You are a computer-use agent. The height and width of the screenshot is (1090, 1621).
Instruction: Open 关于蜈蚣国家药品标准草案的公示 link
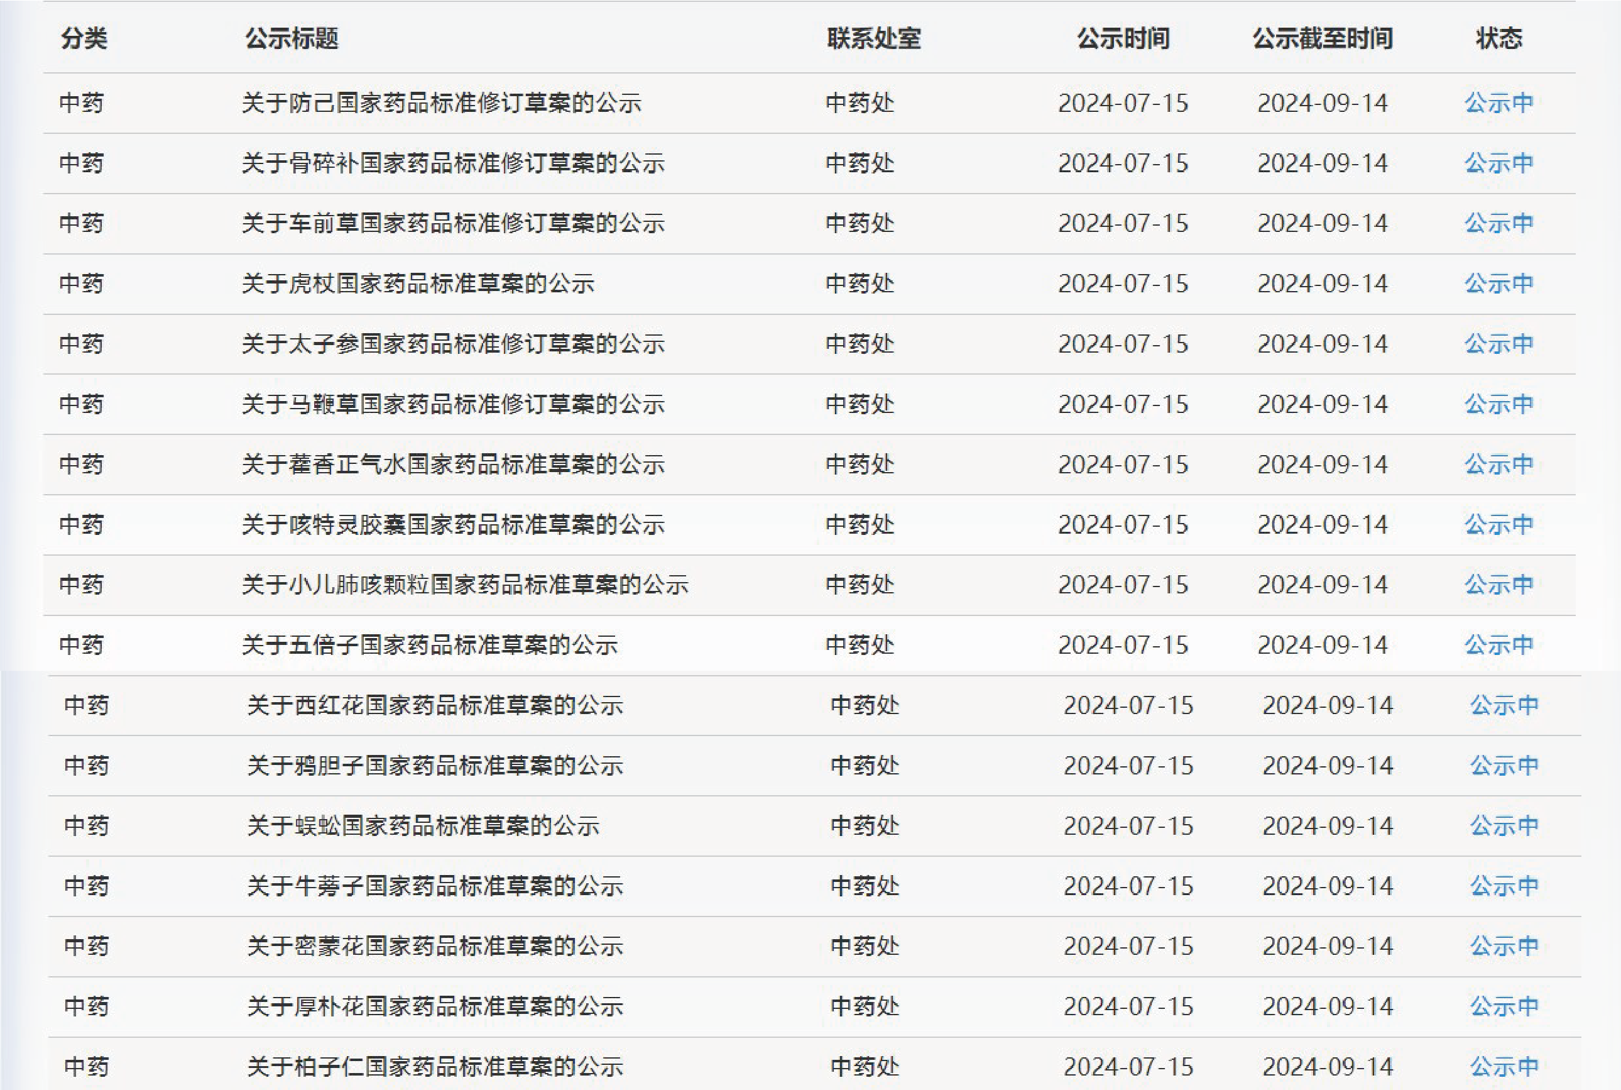pos(423,826)
